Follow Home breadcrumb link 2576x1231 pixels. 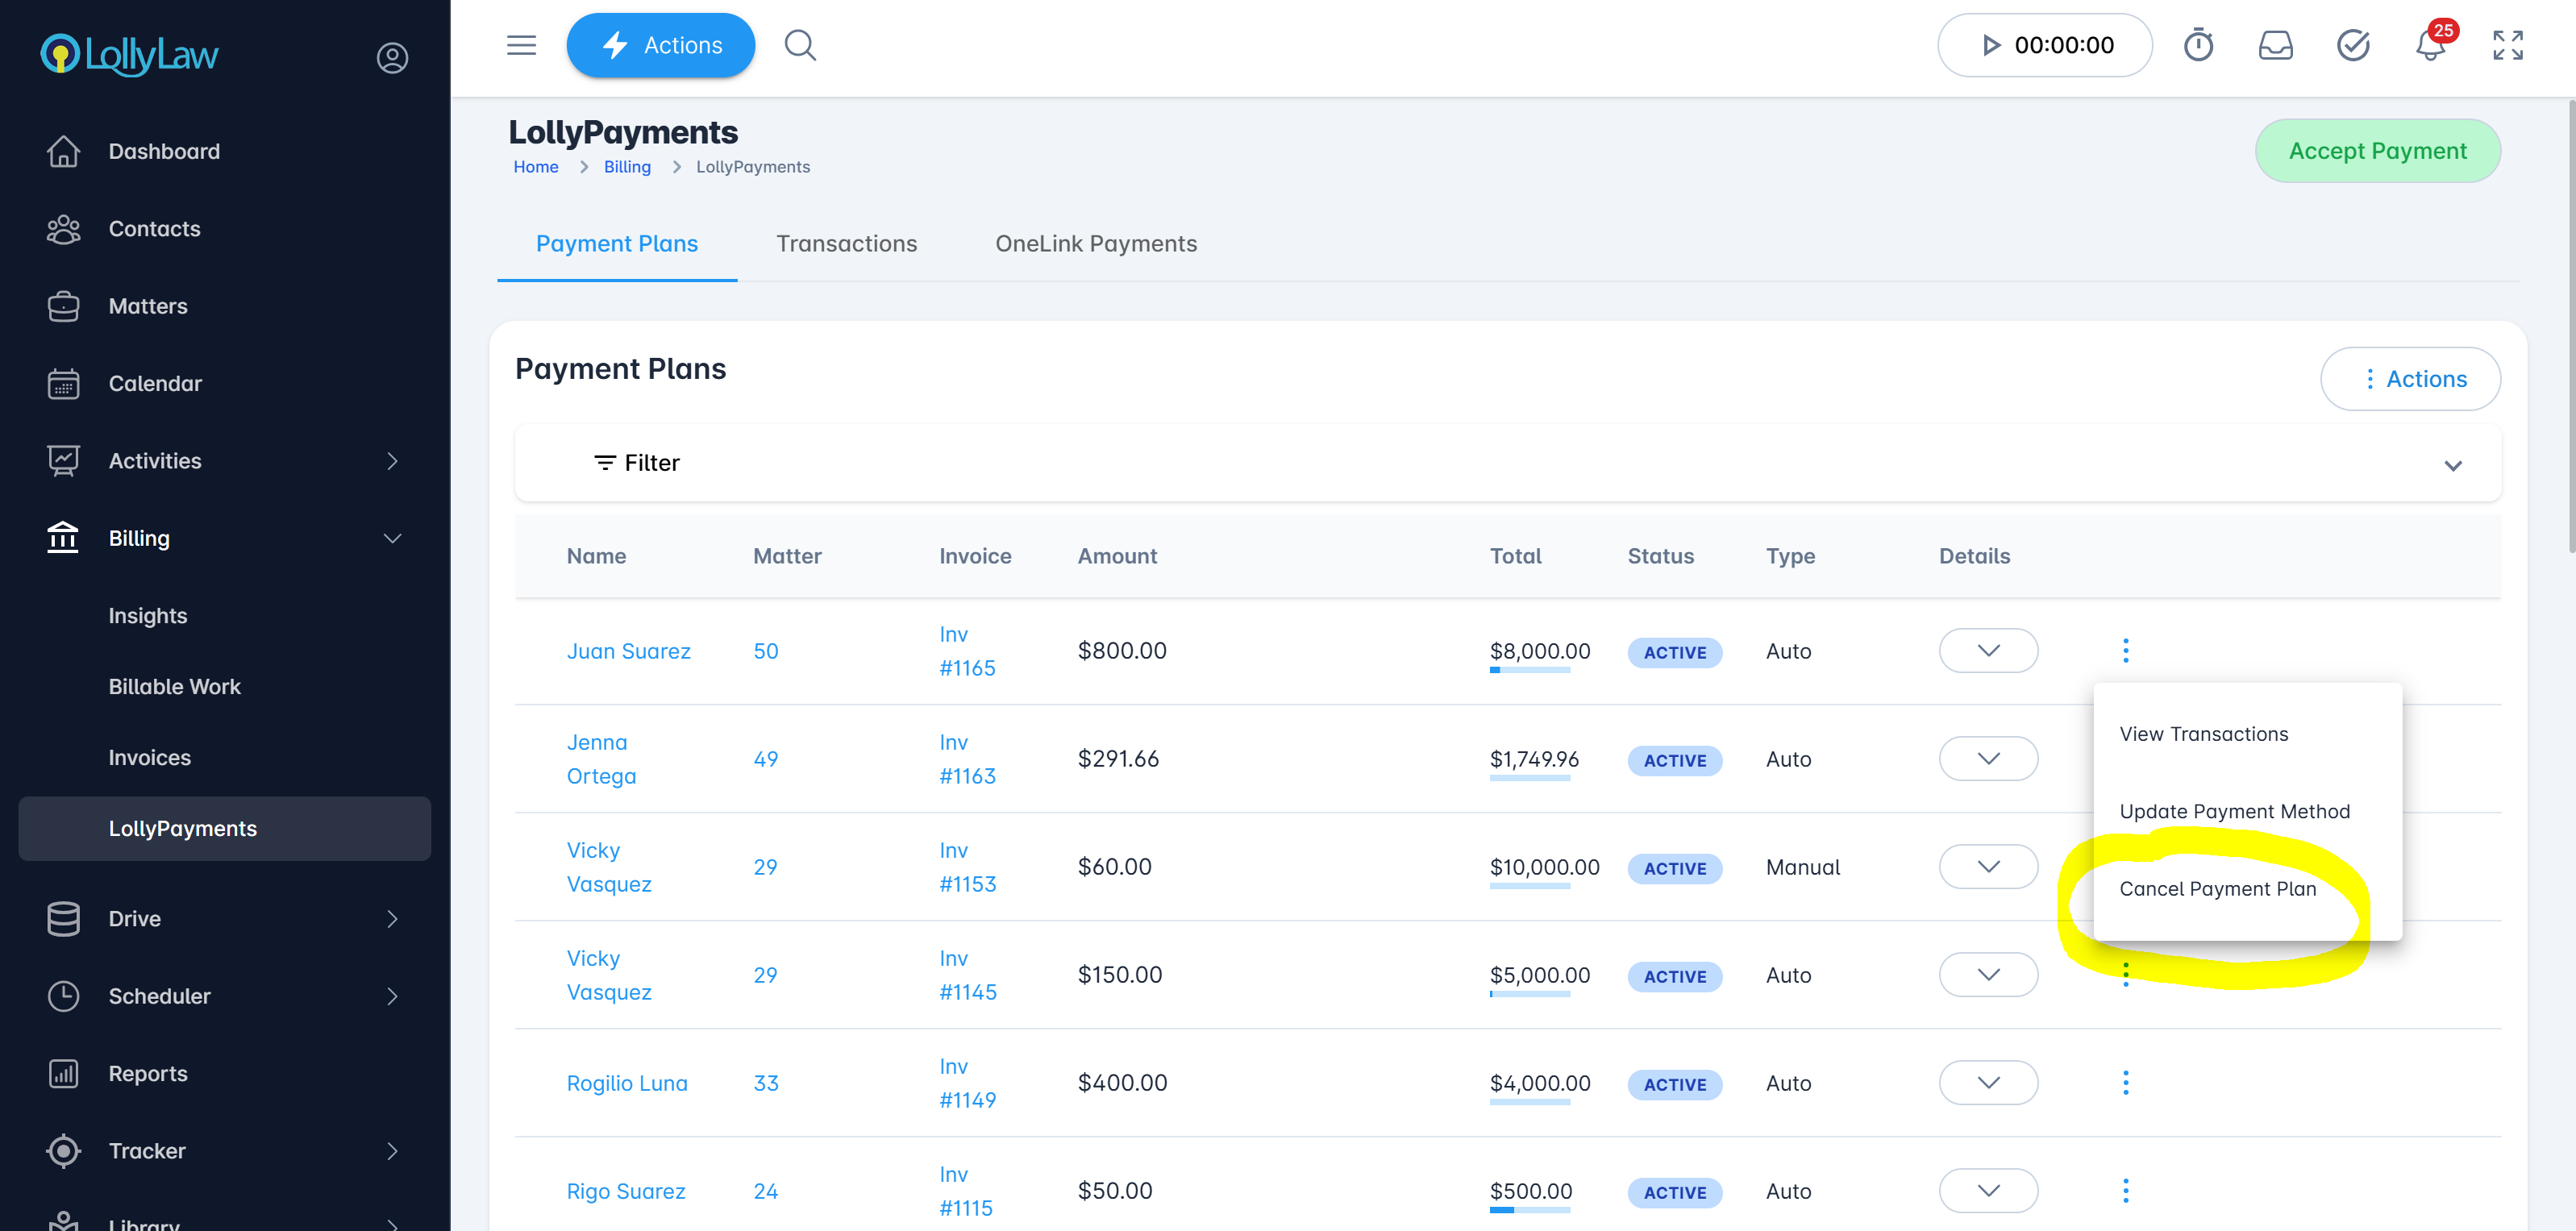coord(536,167)
